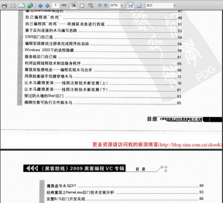Click the Print icon
Viewport: 223px width, 203px height.
click(x=4, y=6)
